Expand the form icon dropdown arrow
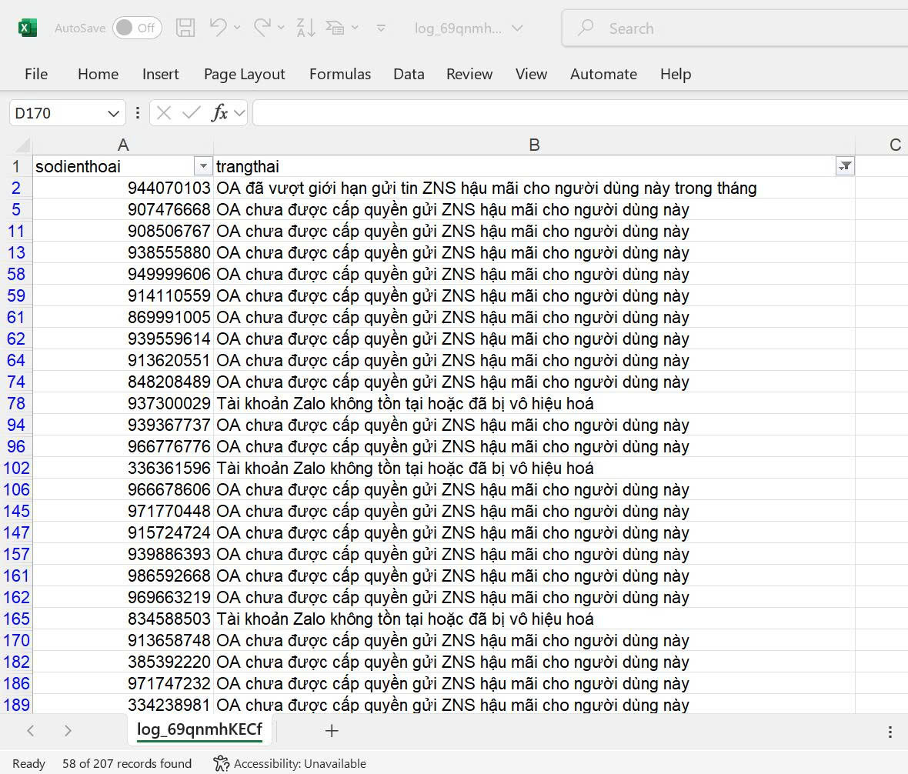908x774 pixels. click(x=355, y=27)
